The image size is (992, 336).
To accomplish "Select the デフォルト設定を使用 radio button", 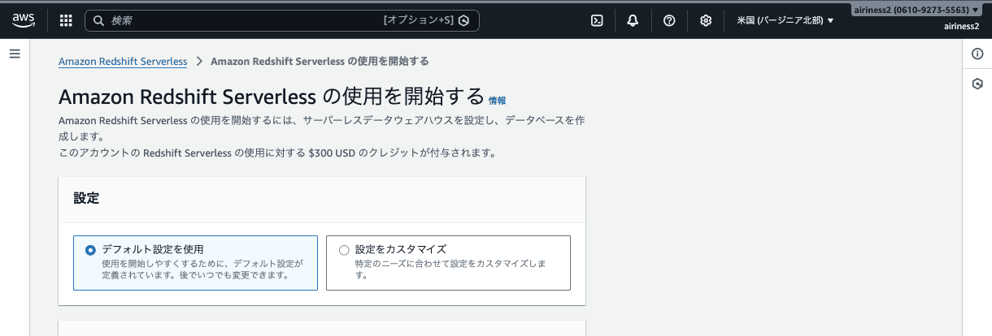I will point(90,250).
